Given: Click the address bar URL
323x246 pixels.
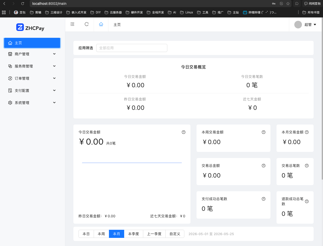Looking at the screenshot, I should pos(49,4).
